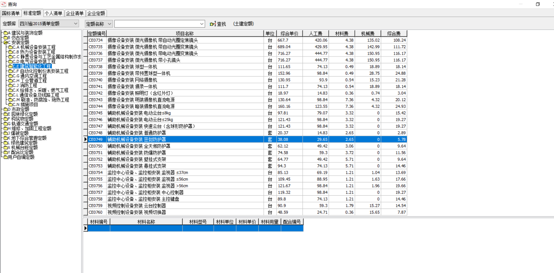Screen dimensions: 554x273
Task: Select C.A 机械设备安装工程 node
Action: [x=34, y=47]
